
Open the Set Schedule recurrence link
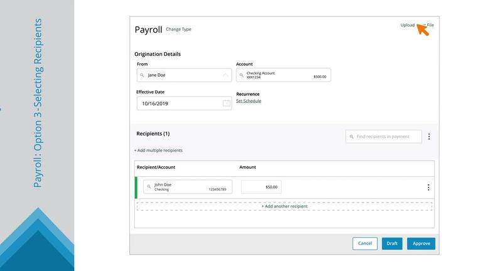pyautogui.click(x=249, y=101)
